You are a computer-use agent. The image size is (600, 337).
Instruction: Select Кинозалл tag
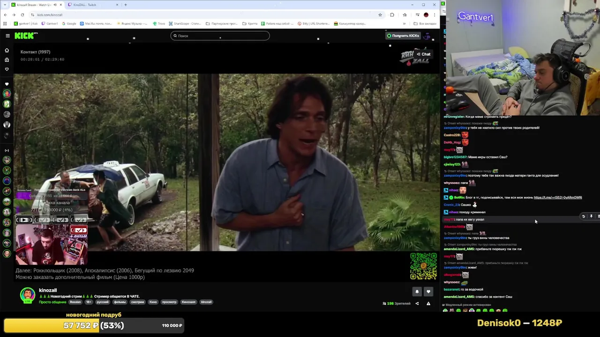pyautogui.click(x=188, y=302)
